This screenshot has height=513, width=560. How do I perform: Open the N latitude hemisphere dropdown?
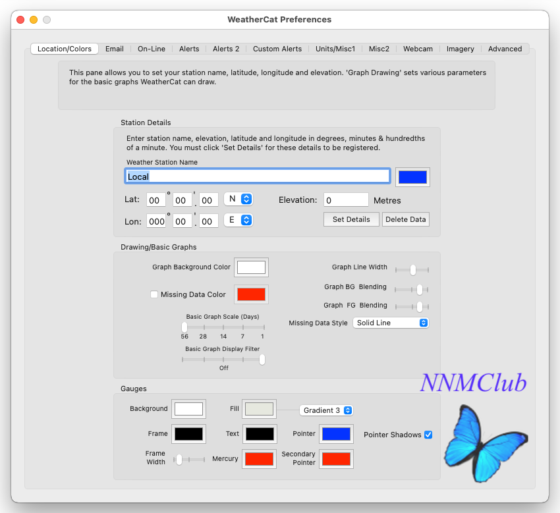click(238, 199)
